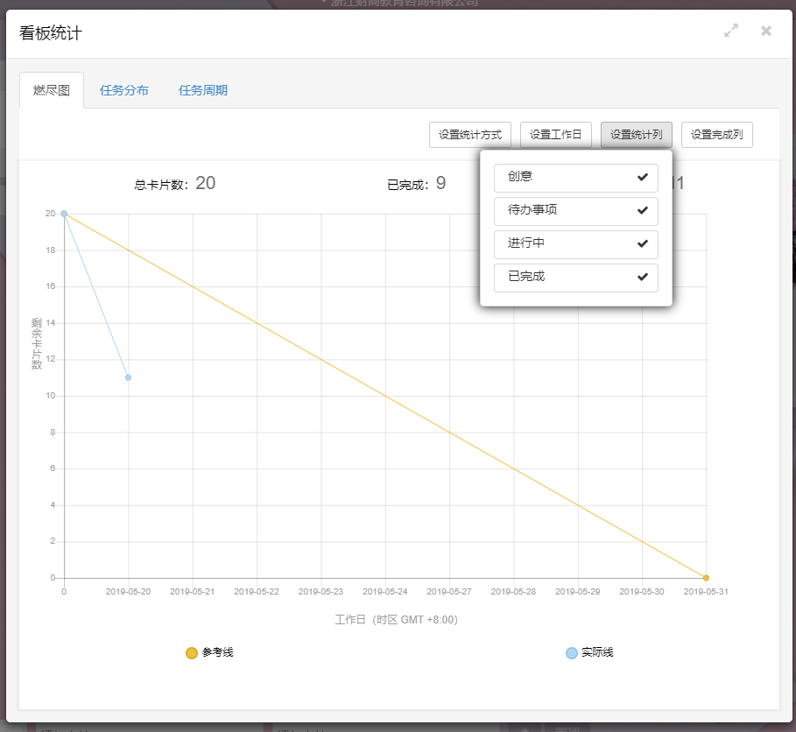Expand the 看板统计 dialog to fullscreen
Image resolution: width=796 pixels, height=732 pixels.
(731, 31)
